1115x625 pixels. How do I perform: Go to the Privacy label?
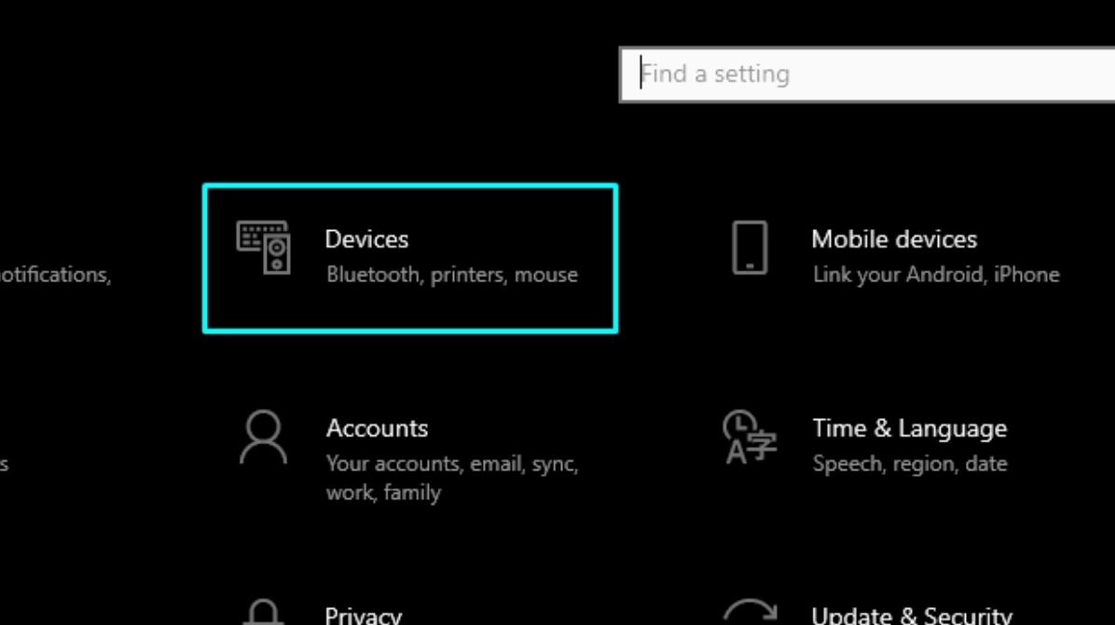pos(363,616)
